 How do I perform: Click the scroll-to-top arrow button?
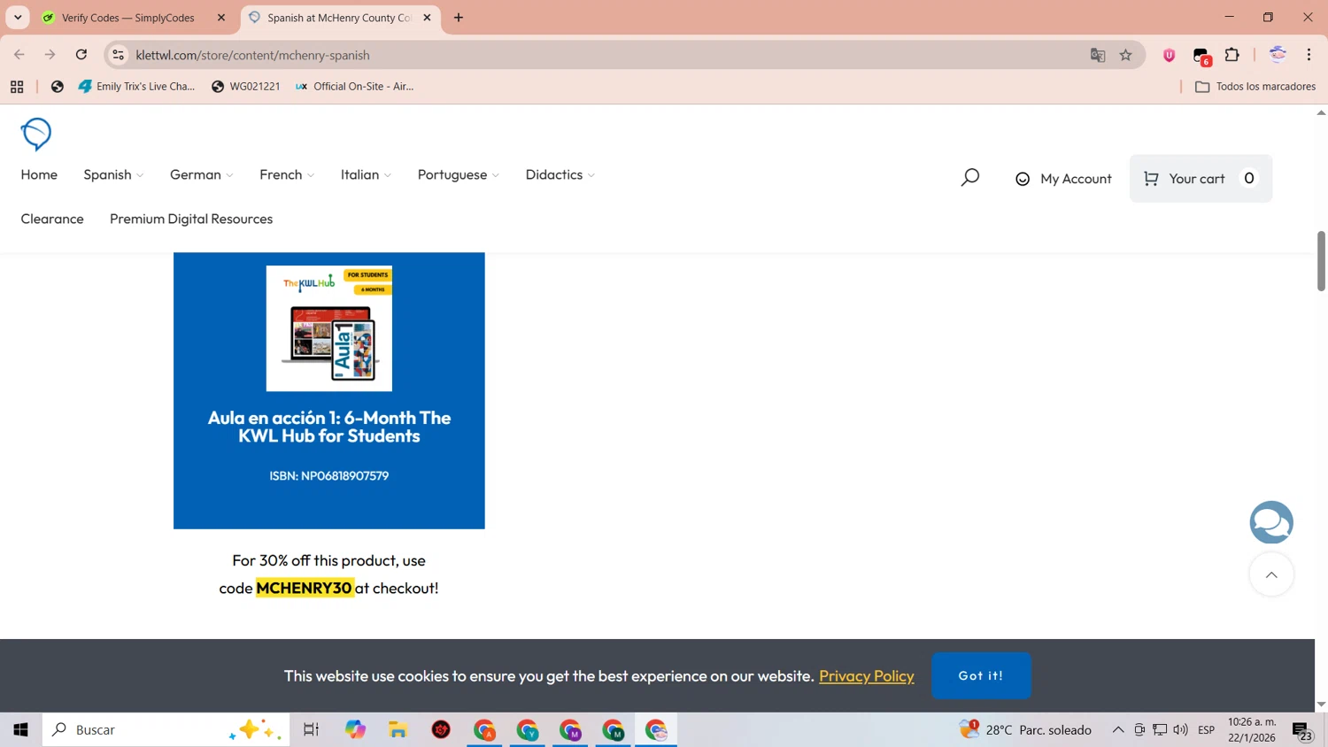pos(1271,574)
